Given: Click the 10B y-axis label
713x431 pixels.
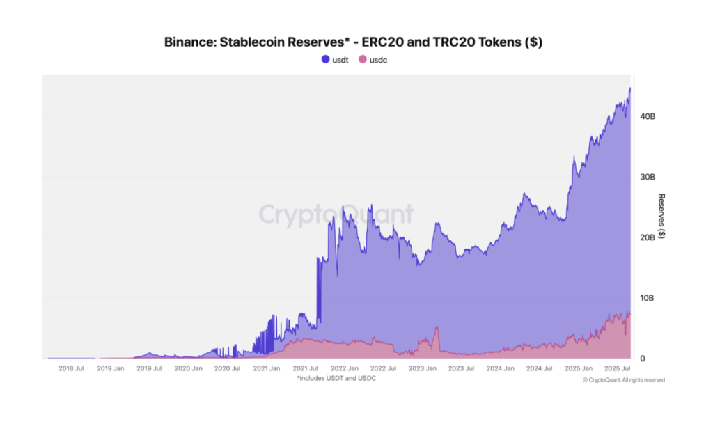Looking at the screenshot, I should 648,298.
